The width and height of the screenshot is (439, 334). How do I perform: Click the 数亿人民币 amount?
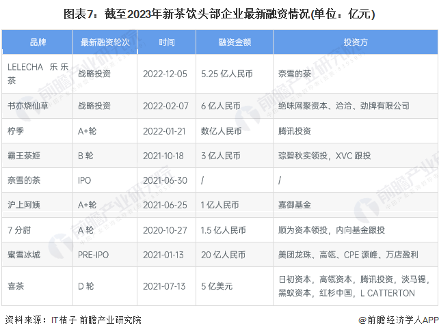(x=221, y=131)
